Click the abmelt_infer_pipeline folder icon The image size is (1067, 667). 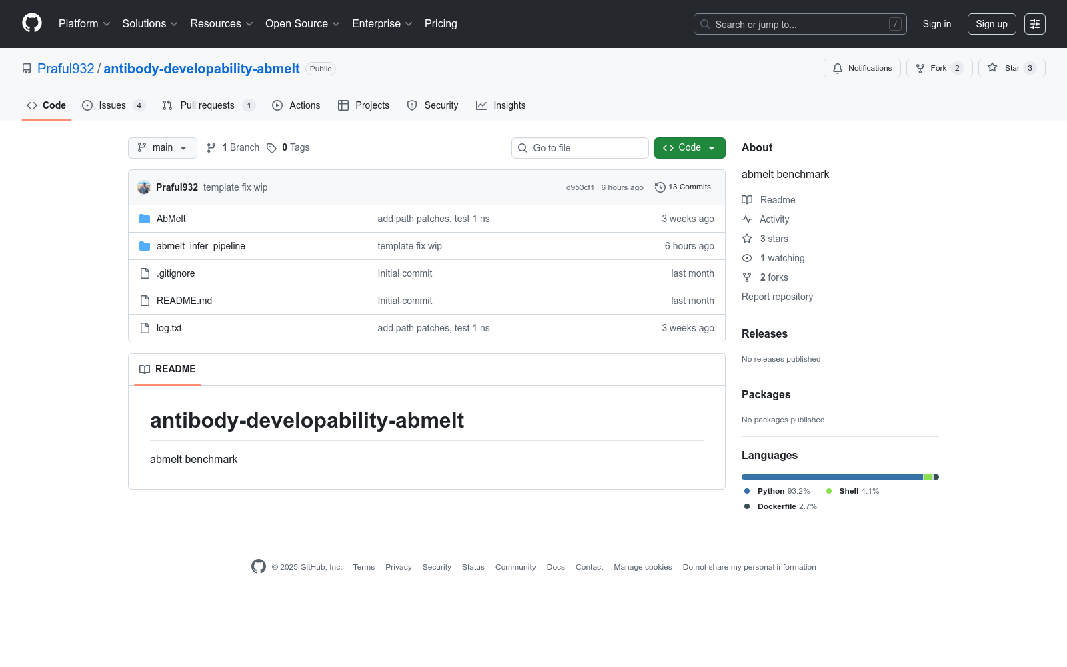click(x=145, y=246)
